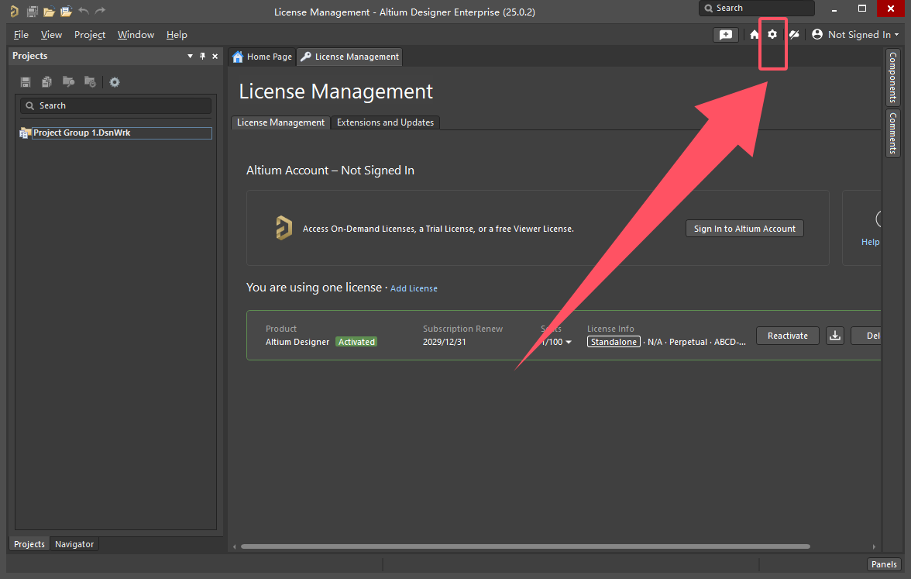Click the Compile documents icon in Projects panel
Image resolution: width=911 pixels, height=579 pixels.
tap(47, 82)
